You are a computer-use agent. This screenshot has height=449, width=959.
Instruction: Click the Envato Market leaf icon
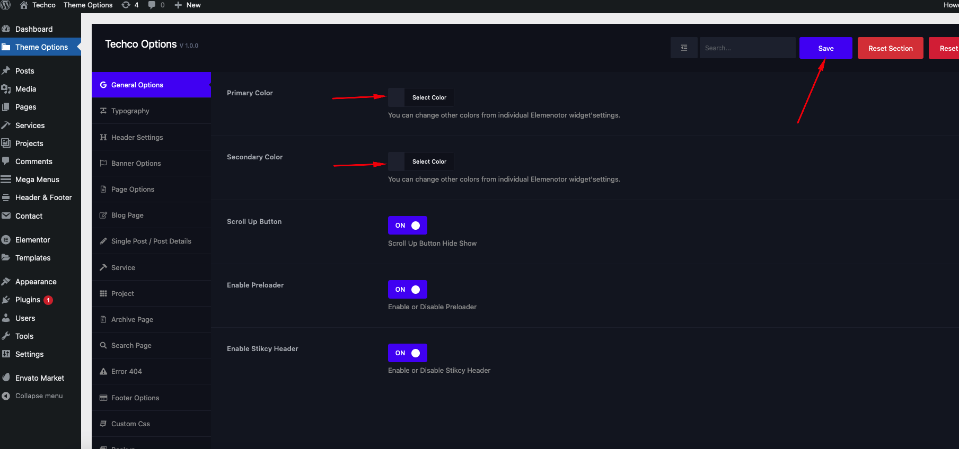tap(6, 378)
